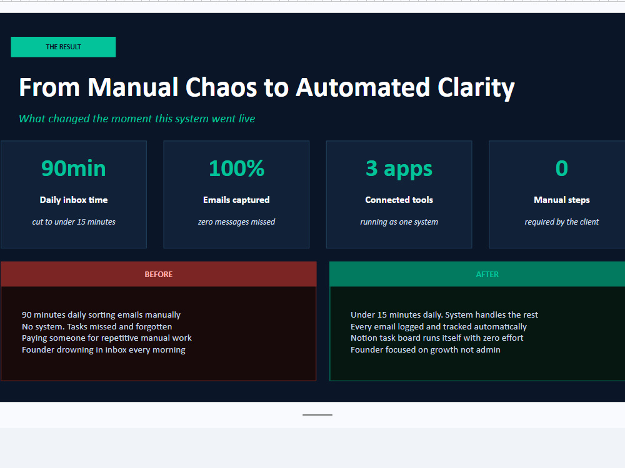
Task: Click the 90min statistic value
Action: (74, 168)
